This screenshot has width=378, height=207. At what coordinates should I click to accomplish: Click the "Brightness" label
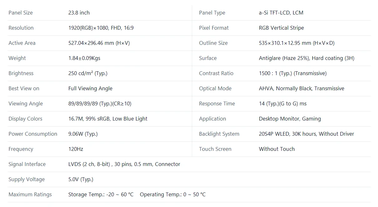pos(21,73)
